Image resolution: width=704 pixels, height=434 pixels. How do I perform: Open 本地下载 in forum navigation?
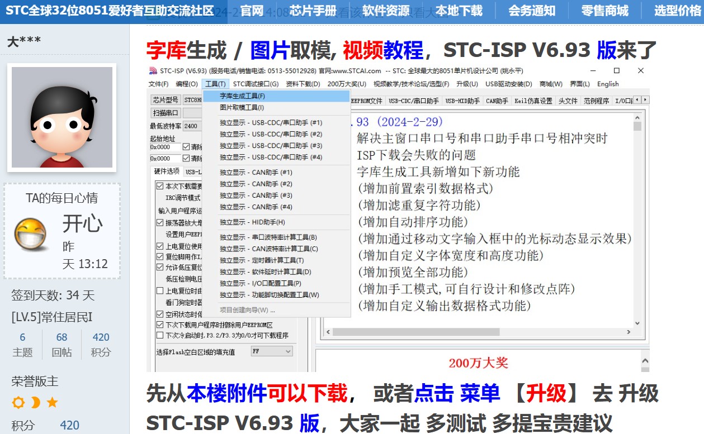click(x=459, y=11)
